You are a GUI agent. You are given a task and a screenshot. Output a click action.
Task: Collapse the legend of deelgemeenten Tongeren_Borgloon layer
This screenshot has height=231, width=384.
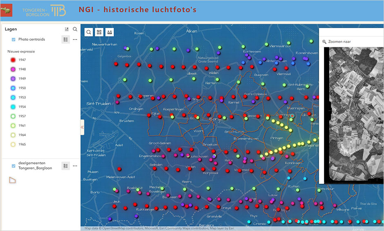(x=65, y=166)
